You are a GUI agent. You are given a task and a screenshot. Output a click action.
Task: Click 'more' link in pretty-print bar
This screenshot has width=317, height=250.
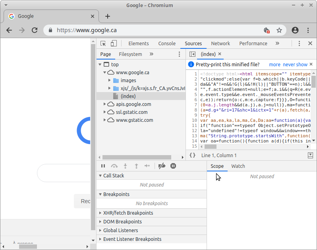coord(274,65)
